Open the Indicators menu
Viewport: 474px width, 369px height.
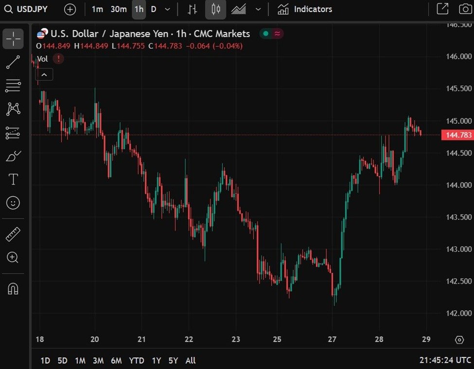click(x=305, y=9)
